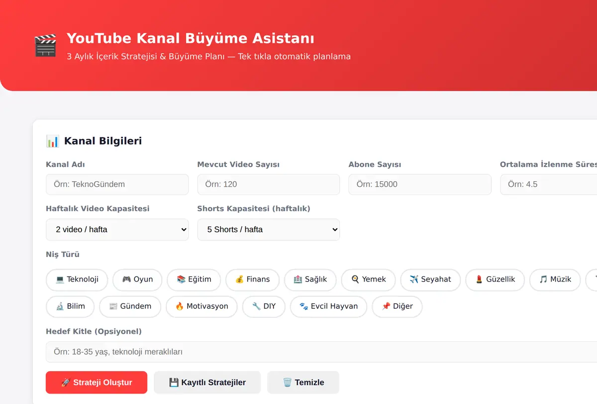597x404 pixels.
Task: Focus the Mevcut Video Sayısı field
Action: click(269, 184)
